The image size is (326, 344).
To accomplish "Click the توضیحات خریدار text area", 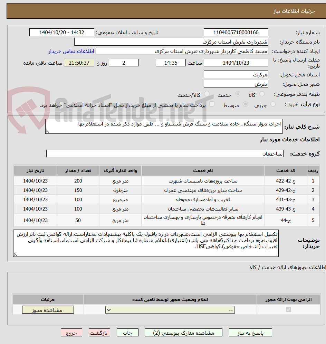I will (146, 243).
